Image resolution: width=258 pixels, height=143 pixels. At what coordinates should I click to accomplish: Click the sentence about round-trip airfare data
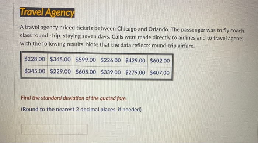(140, 45)
